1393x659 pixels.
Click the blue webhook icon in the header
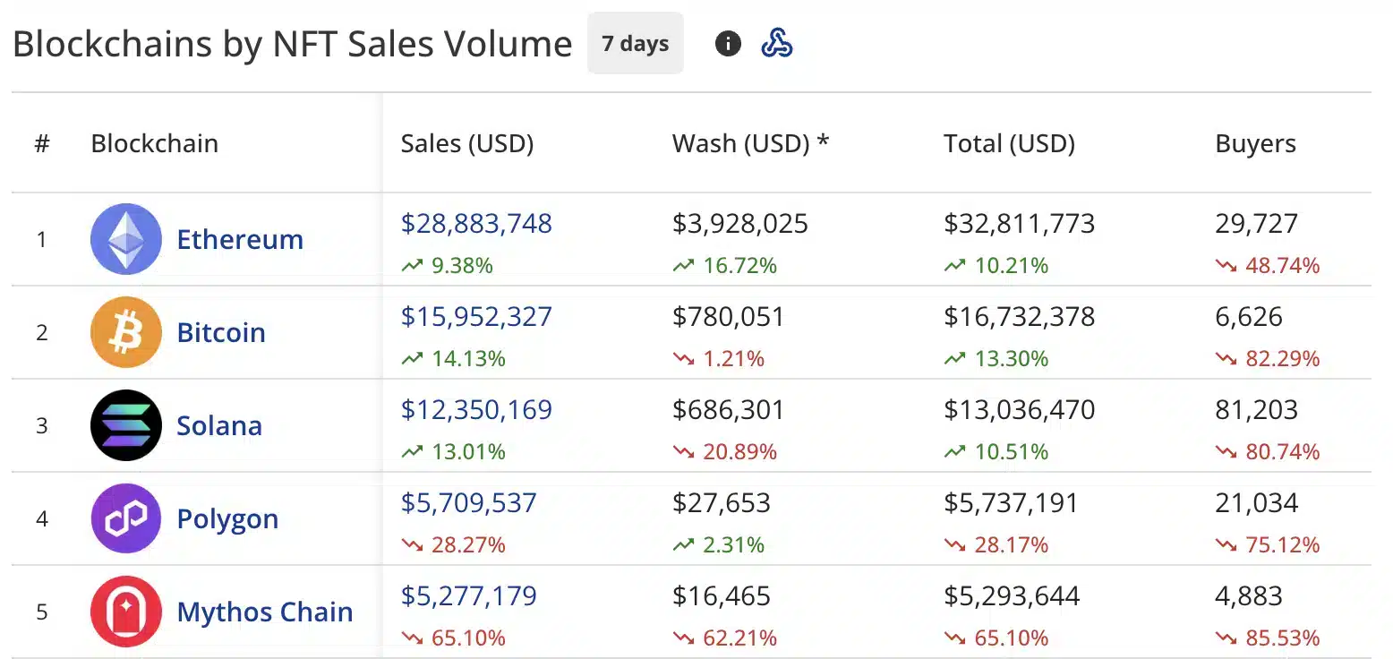776,43
